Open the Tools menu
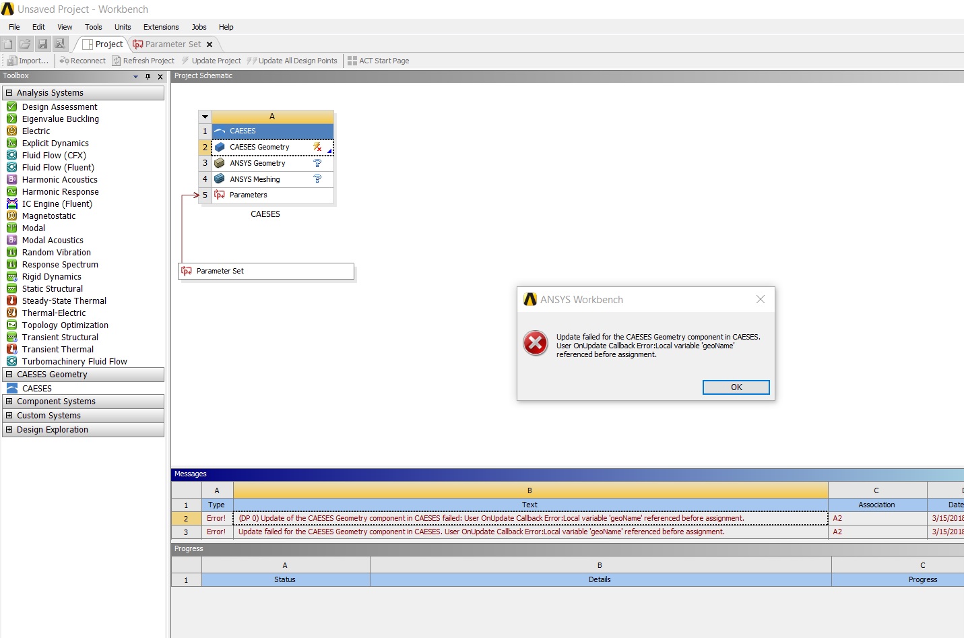This screenshot has width=964, height=638. click(94, 27)
